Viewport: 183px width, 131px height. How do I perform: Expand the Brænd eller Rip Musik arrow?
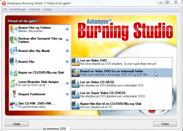click(x=67, y=51)
